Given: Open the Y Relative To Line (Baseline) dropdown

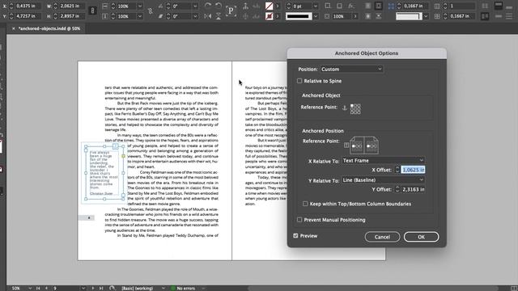Looking at the screenshot, I should click(x=383, y=179).
